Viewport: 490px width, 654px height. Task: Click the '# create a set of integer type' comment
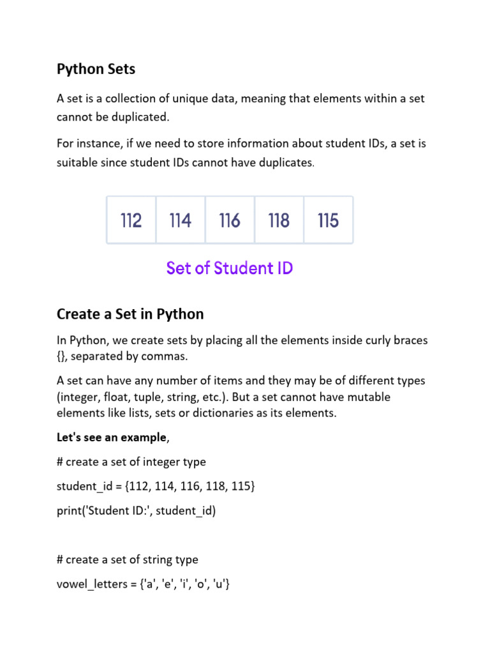click(x=131, y=462)
